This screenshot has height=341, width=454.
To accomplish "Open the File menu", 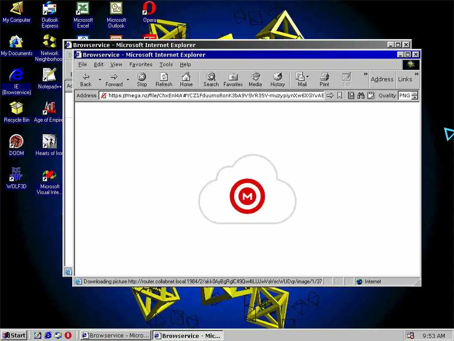I will 82,64.
